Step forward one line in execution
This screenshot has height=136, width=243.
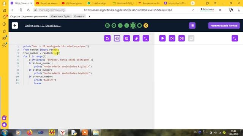172,39
